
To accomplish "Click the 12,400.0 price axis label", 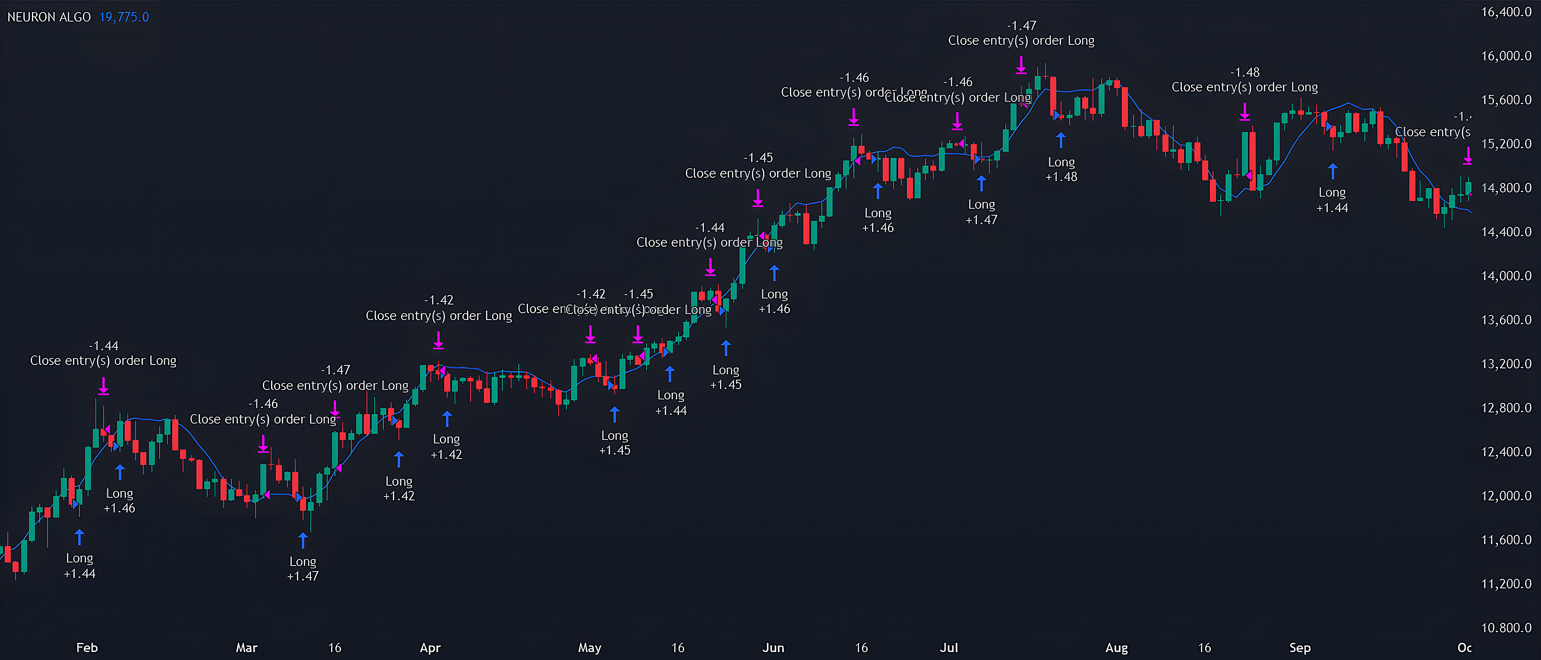I will [x=1506, y=452].
